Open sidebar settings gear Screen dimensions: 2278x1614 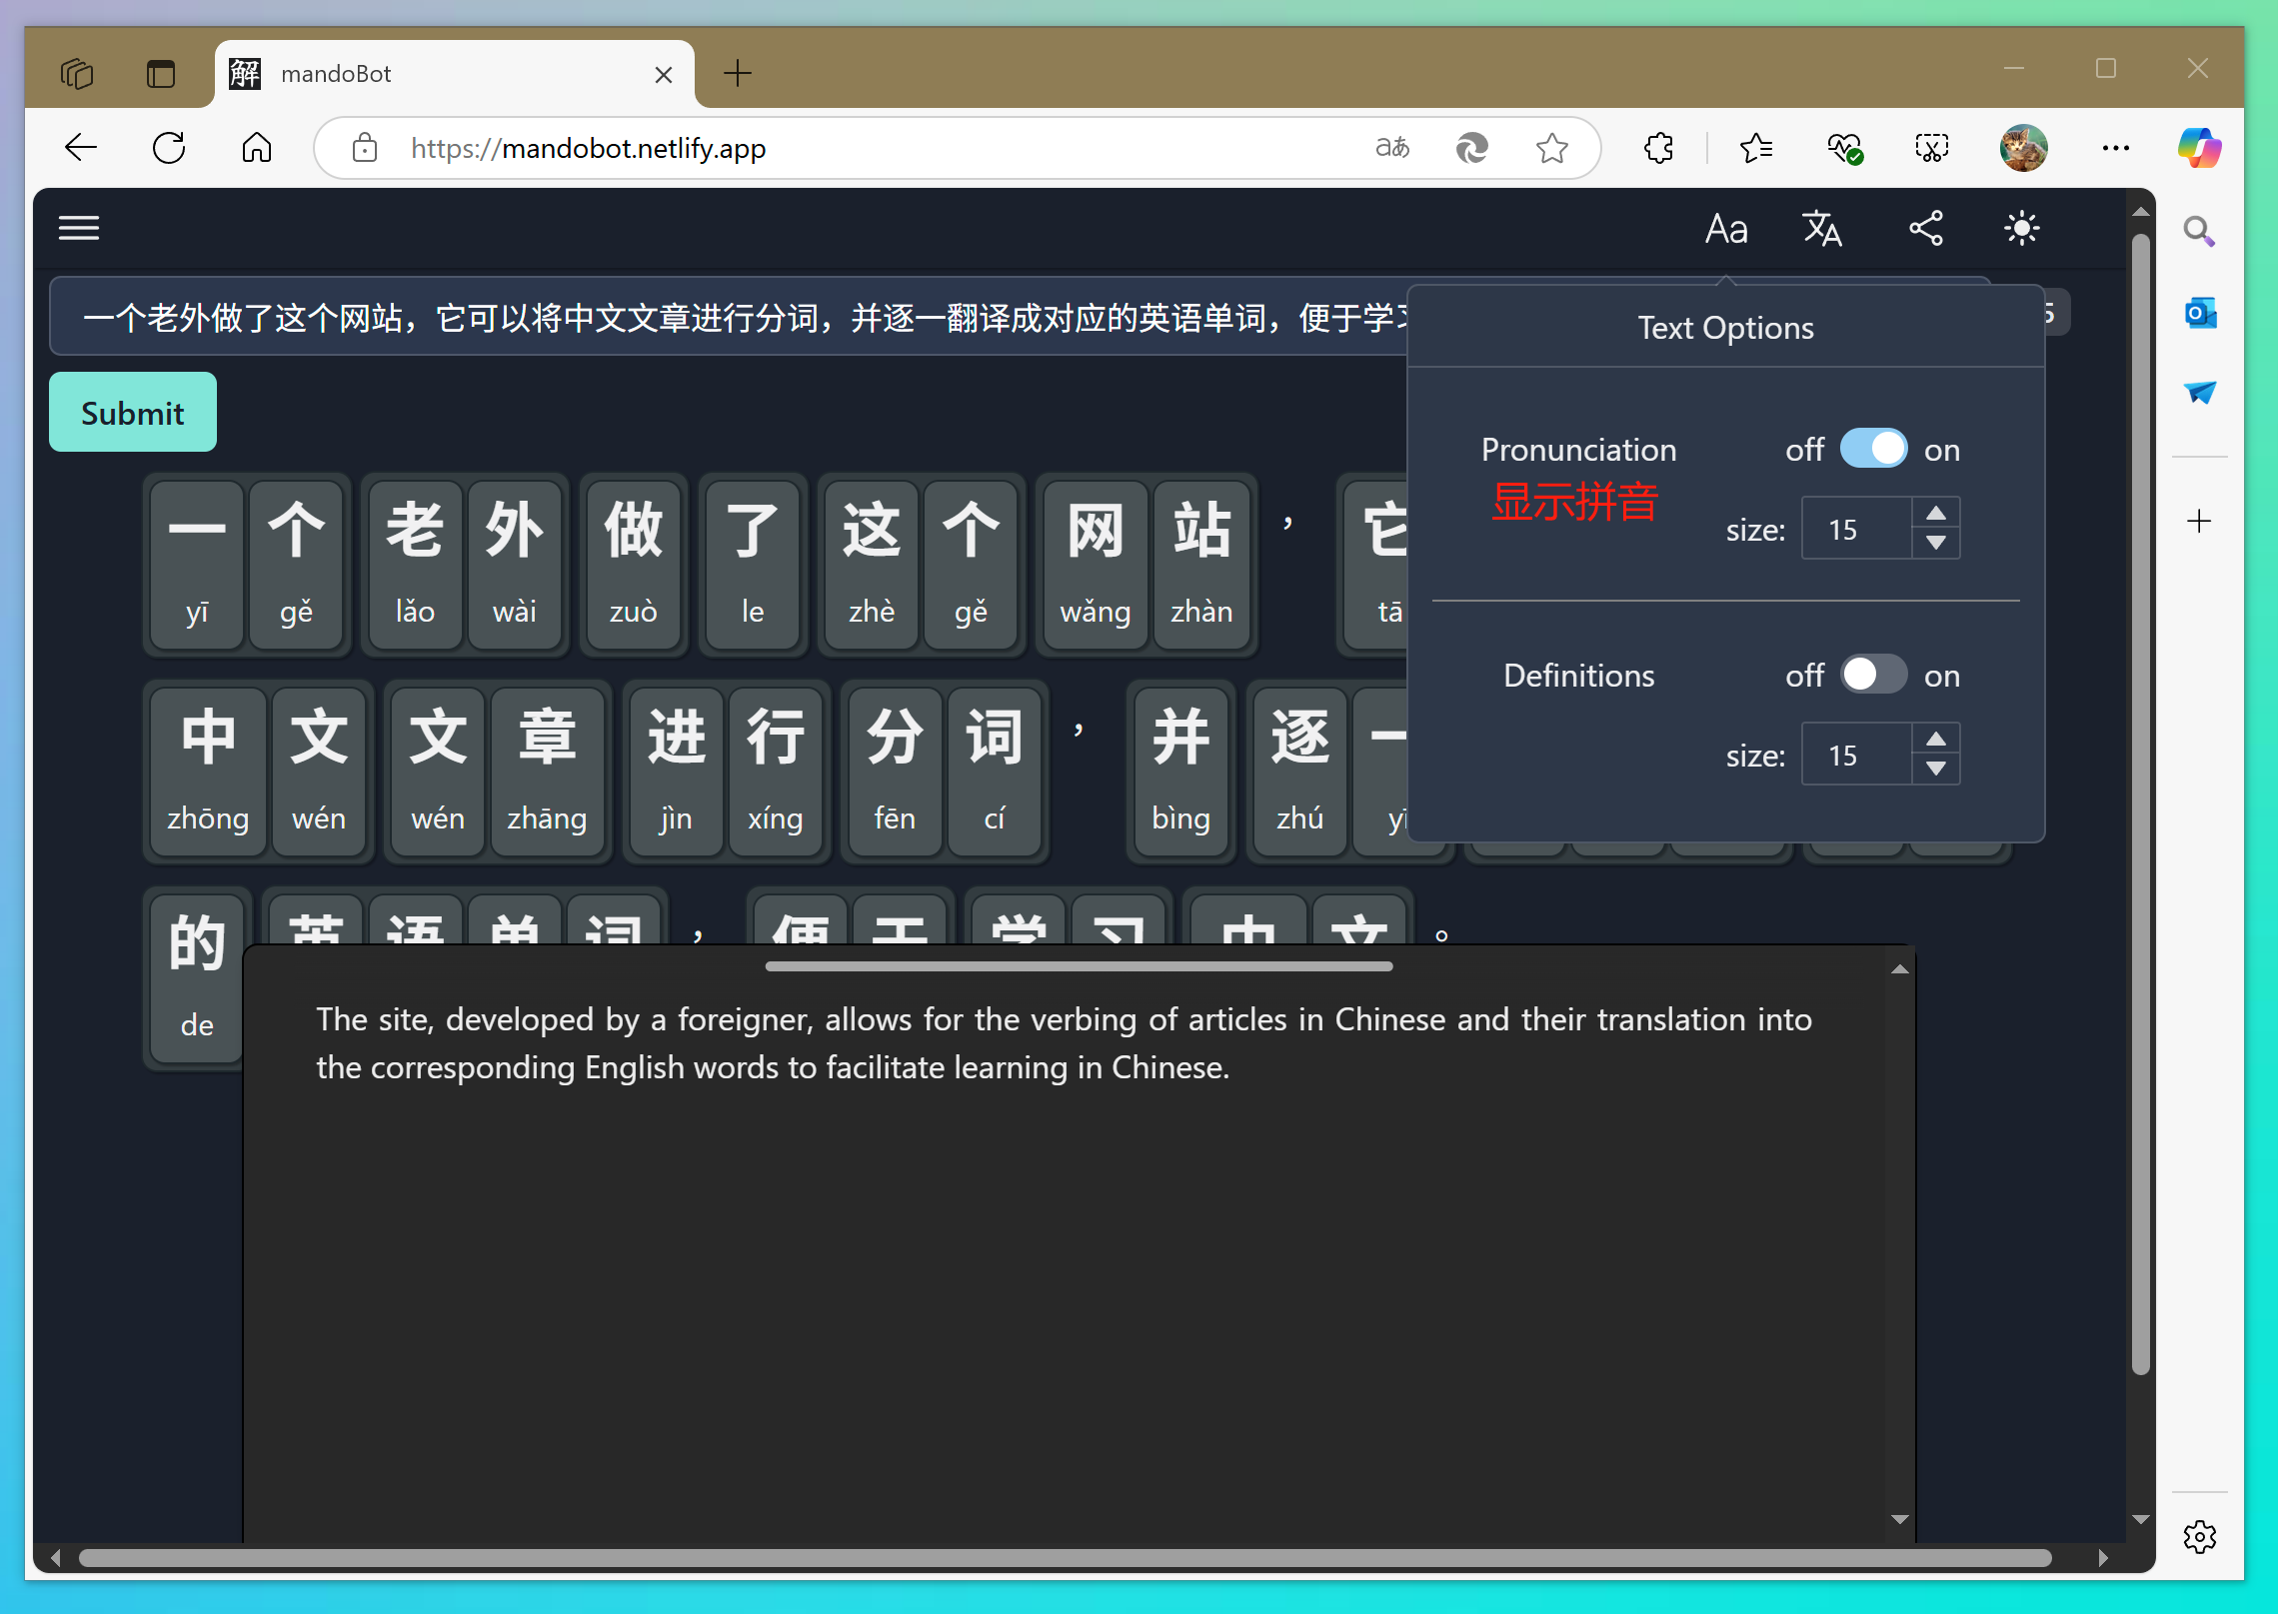[x=2199, y=1537]
